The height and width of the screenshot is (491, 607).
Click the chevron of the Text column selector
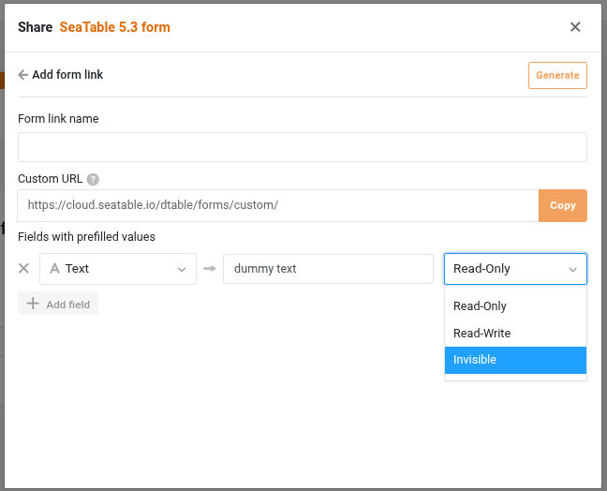point(182,270)
